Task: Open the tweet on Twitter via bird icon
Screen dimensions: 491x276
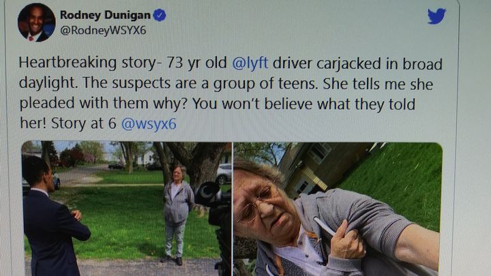Action: point(436,16)
